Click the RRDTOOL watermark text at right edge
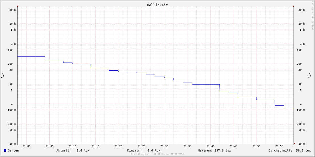Image resolution: width=315 pixels, height=157 pixels. click(x=312, y=16)
